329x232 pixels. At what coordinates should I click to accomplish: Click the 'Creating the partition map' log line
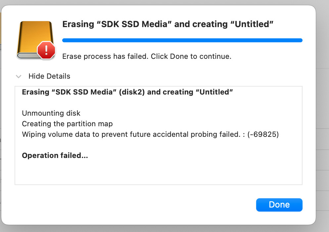[67, 124]
